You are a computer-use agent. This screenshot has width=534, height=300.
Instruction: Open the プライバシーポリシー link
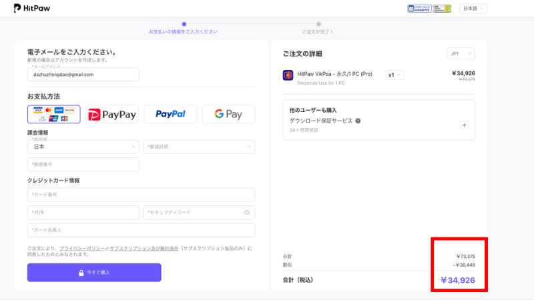[82, 248]
